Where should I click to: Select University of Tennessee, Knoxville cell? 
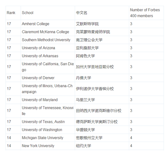tap(48, 111)
